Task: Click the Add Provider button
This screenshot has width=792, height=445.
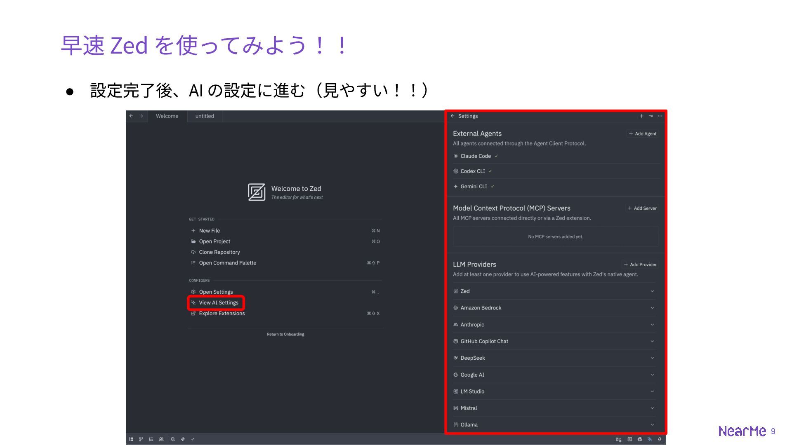Action: coord(640,265)
